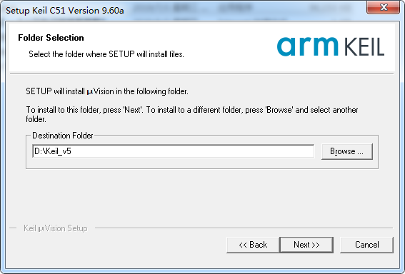Viewport: 405px width, 274px height.
Task: Click the 'Select the folder where SETUP will install files' subtitle
Action: [x=106, y=54]
